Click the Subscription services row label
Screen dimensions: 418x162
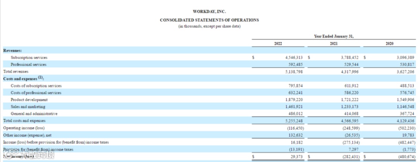pos(29,58)
